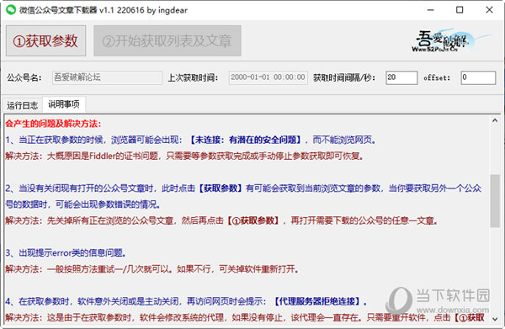Click the bold 【获取参数】 in item 2

[x=221, y=188]
